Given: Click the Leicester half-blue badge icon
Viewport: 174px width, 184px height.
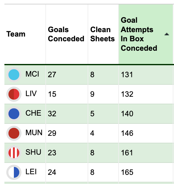Looking at the screenshot, I should 14,172.
